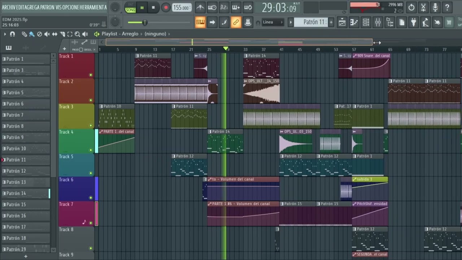Screen dimensions: 462x260
Task: Toggle loop recording icon
Action: [x=248, y=7]
